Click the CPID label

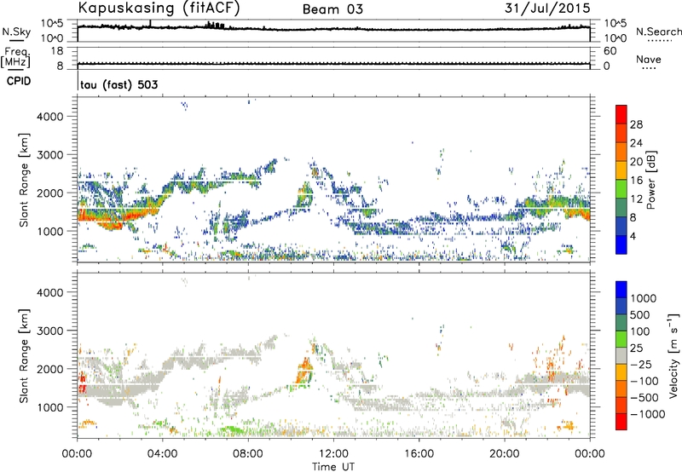pos(19,81)
